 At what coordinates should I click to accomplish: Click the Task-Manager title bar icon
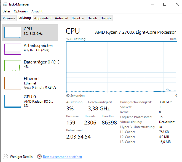(5, 4)
